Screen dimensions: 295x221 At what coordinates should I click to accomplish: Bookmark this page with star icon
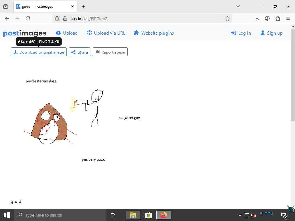point(228,18)
